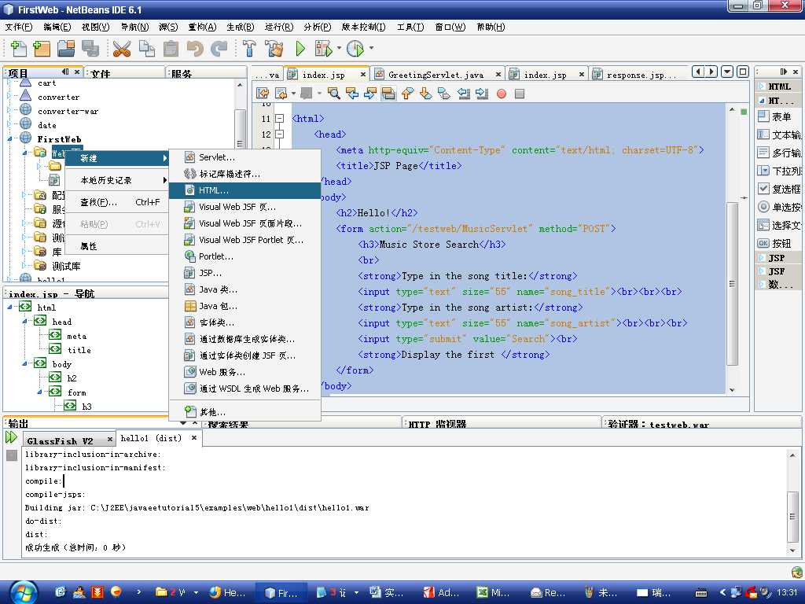Click the editor Shift Line Left icon
Viewport: 805px width, 604px height.
pyautogui.click(x=464, y=94)
